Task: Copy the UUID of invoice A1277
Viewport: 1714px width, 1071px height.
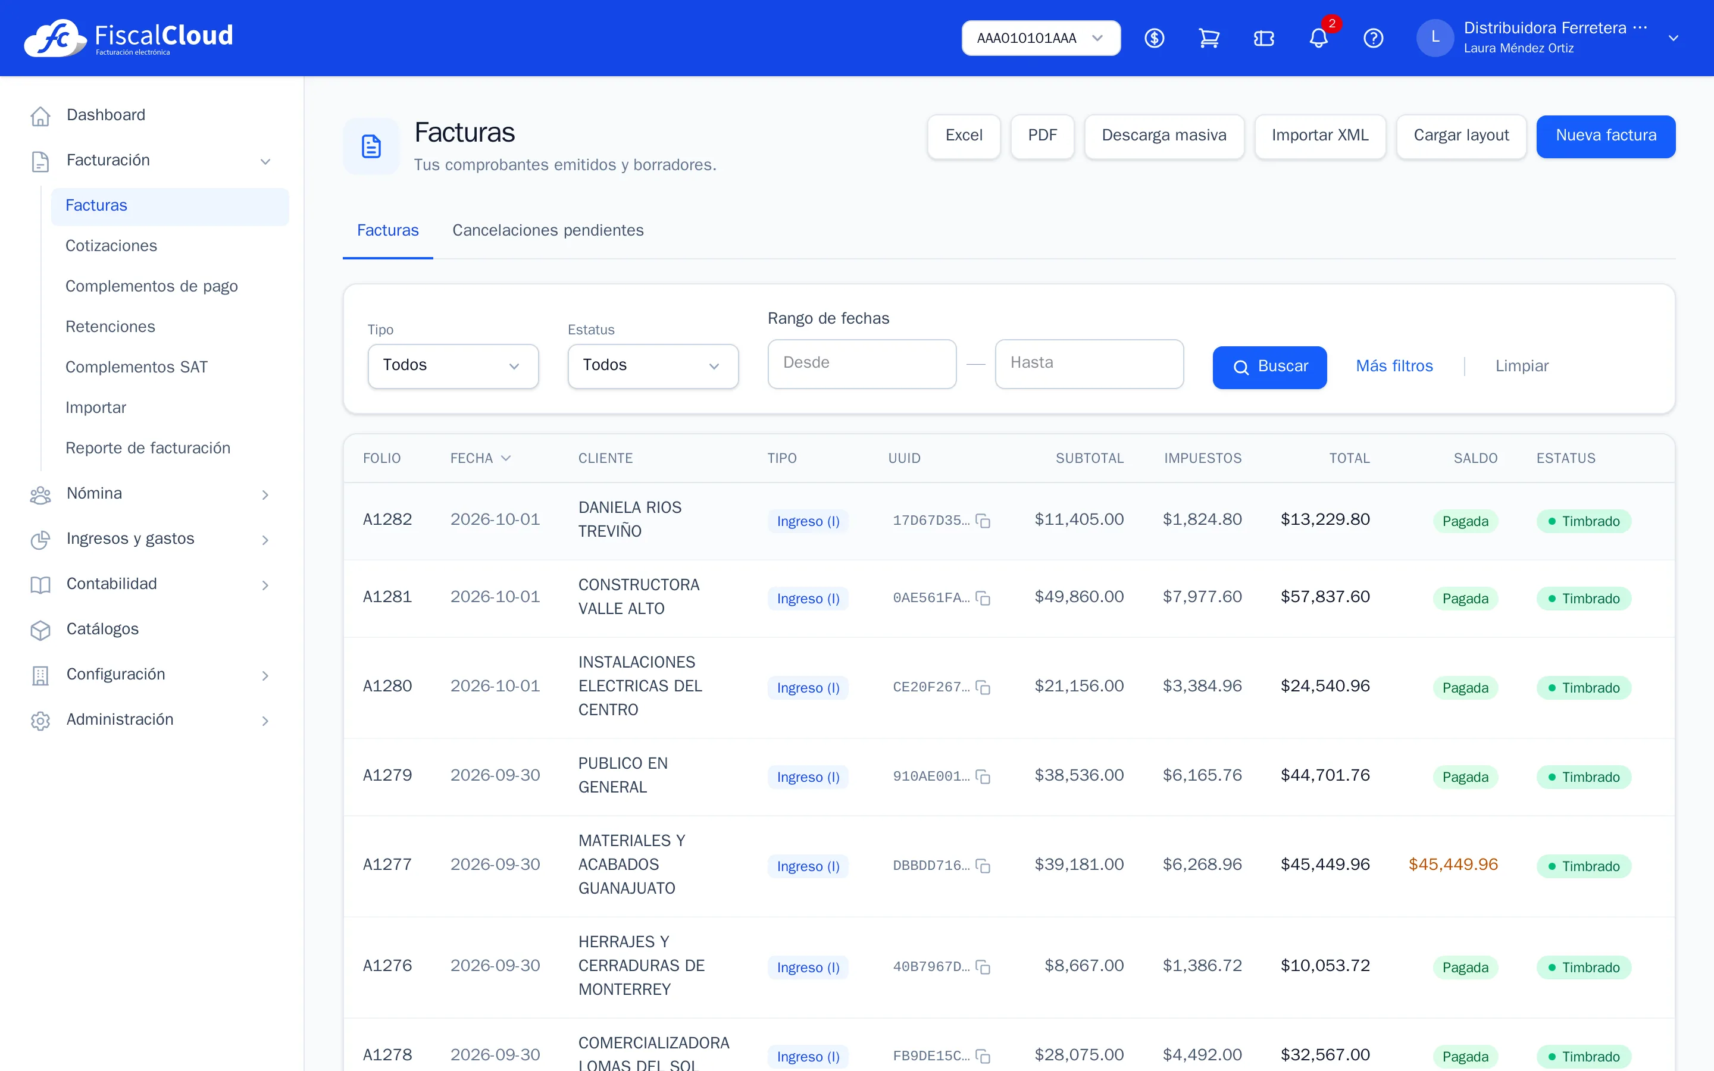Action: coord(983,866)
